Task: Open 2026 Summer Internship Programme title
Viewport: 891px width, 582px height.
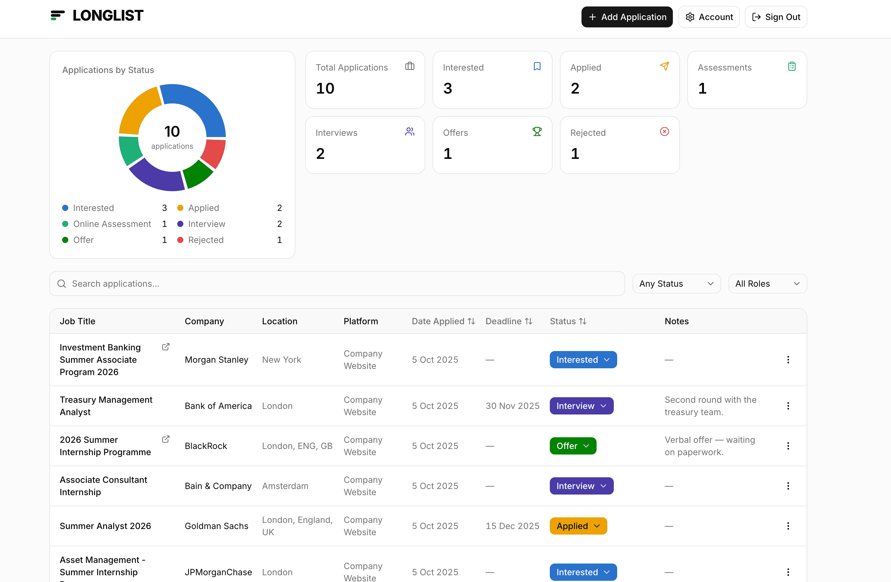Action: pos(105,446)
